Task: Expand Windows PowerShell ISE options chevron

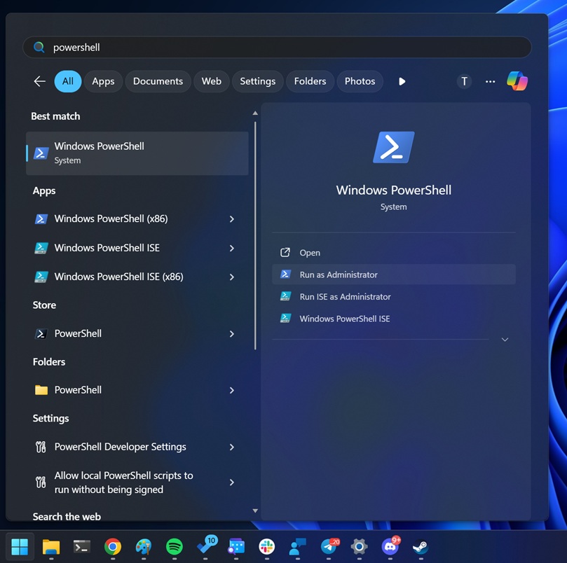Action: (x=232, y=248)
